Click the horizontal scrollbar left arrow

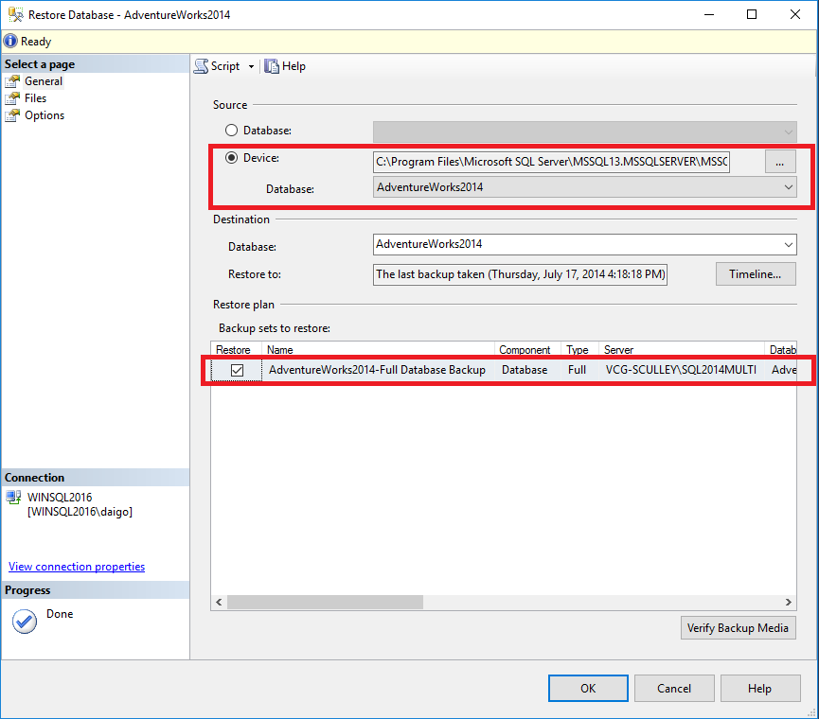coord(219,602)
